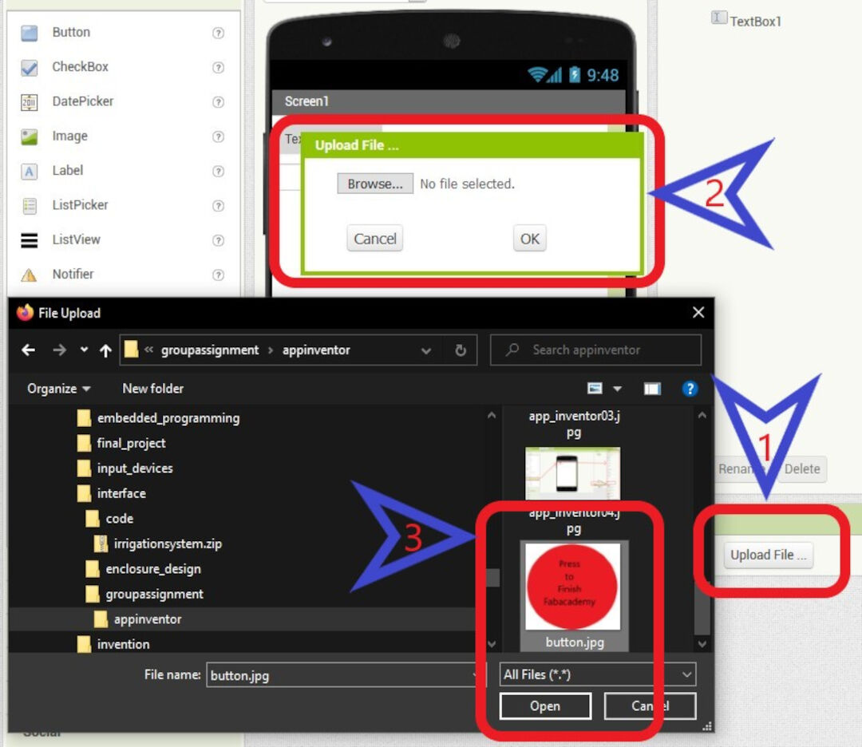Open the help tooltip beside Button component
This screenshot has width=862, height=747.
(x=218, y=33)
